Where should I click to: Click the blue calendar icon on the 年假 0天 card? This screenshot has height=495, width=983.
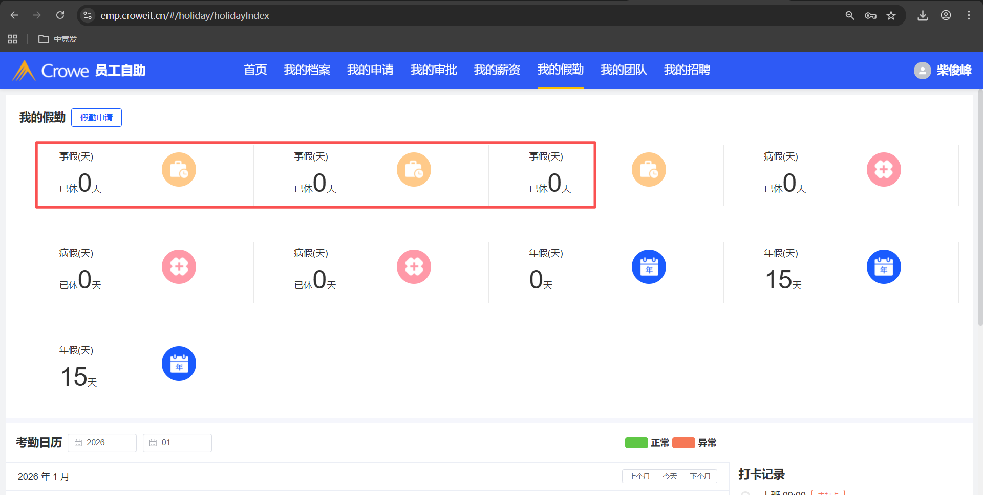click(x=649, y=266)
